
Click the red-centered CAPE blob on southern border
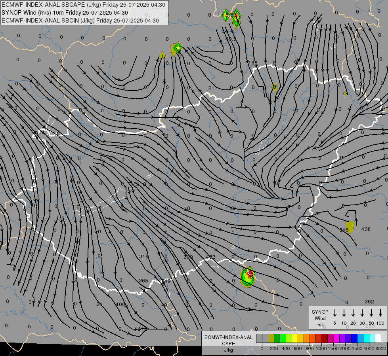(x=248, y=277)
